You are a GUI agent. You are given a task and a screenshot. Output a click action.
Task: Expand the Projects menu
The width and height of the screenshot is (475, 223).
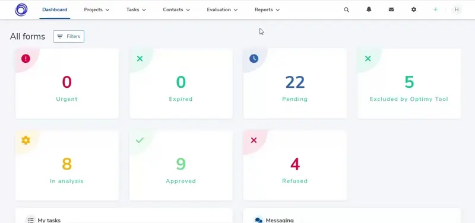click(97, 9)
